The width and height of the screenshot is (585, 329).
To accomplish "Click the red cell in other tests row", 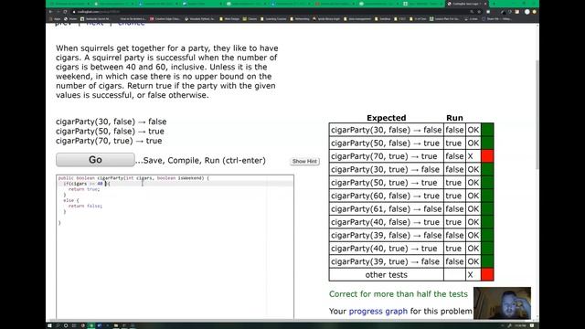I will pos(487,275).
